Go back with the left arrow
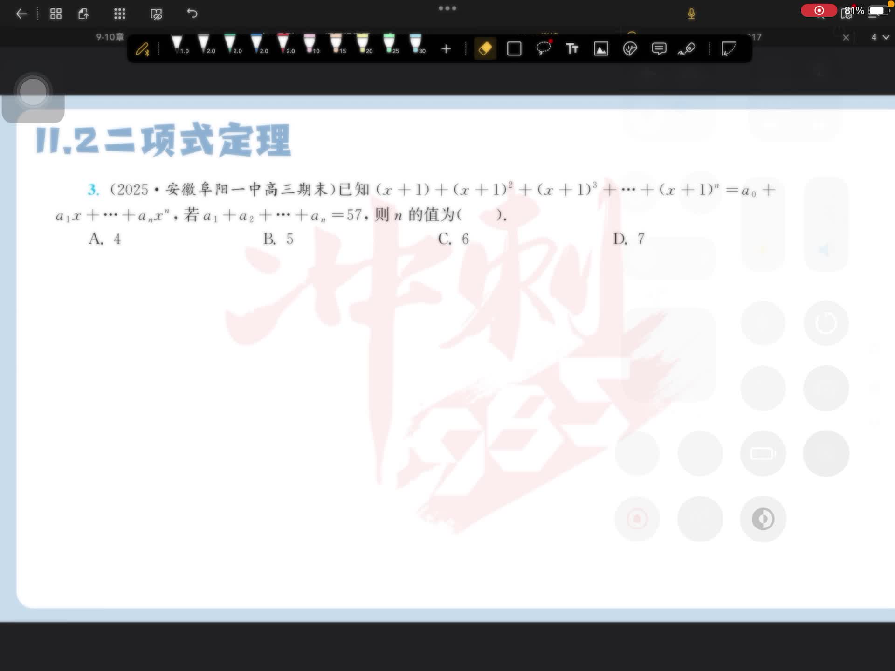The width and height of the screenshot is (895, 671). click(x=21, y=14)
